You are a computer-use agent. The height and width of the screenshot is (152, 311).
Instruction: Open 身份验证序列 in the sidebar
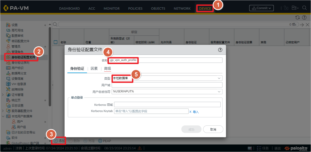[20, 63]
